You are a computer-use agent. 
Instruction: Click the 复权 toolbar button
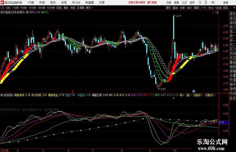coord(168,8)
